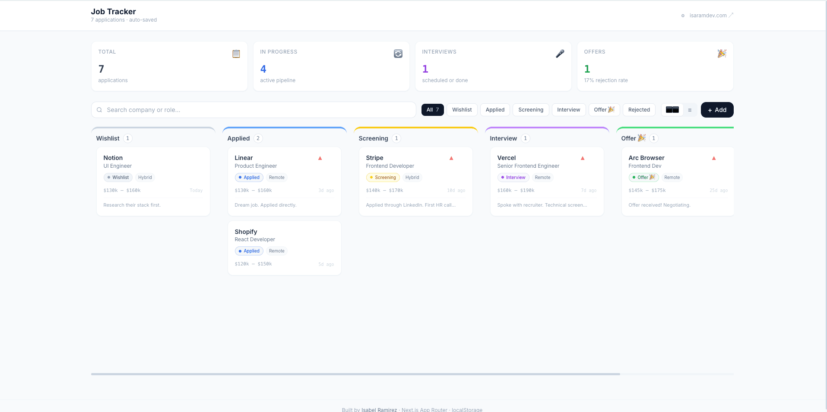Click the priority triangle on Vercel card
The height and width of the screenshot is (412, 827).
click(583, 158)
